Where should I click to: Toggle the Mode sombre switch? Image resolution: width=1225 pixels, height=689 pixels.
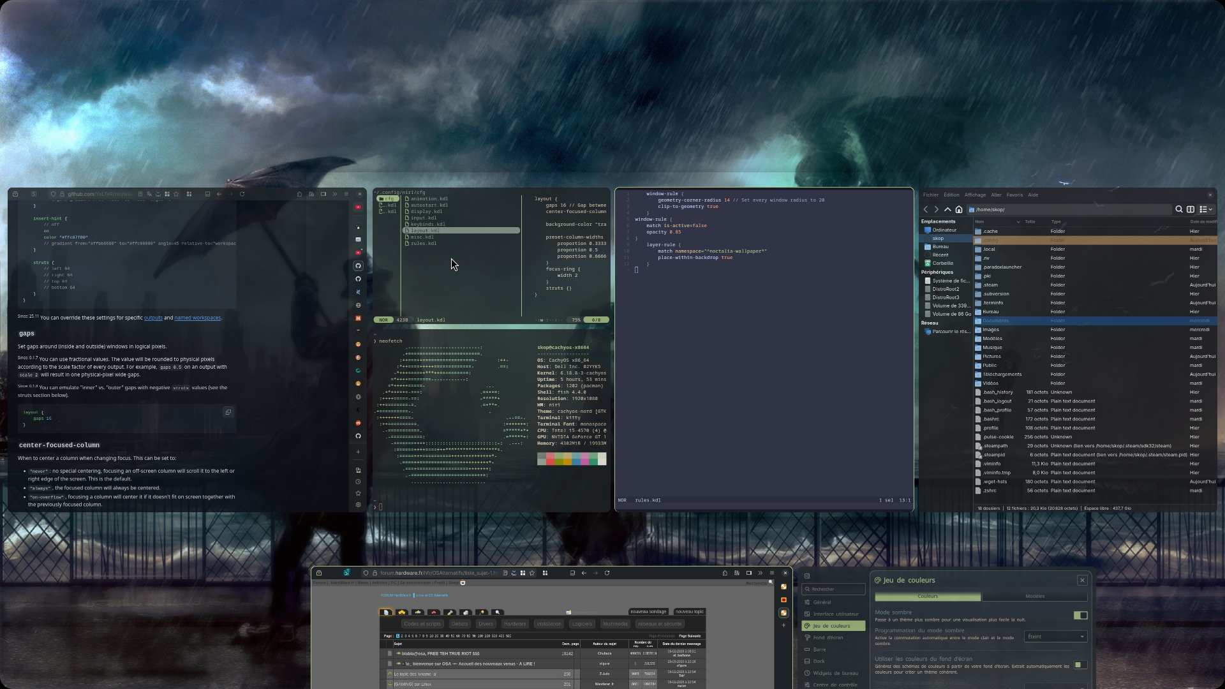[1080, 616]
